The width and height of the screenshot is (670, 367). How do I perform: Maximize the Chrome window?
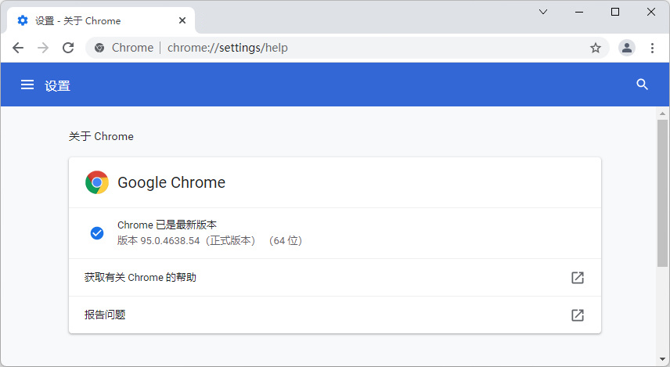coord(615,12)
